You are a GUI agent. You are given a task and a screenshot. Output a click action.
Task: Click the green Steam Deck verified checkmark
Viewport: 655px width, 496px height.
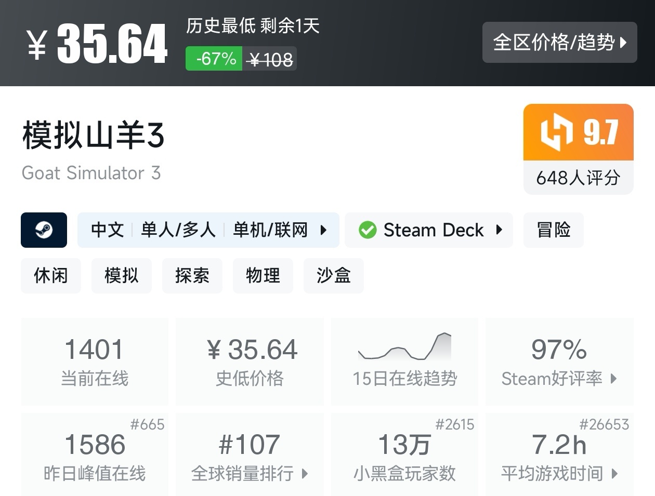368,230
